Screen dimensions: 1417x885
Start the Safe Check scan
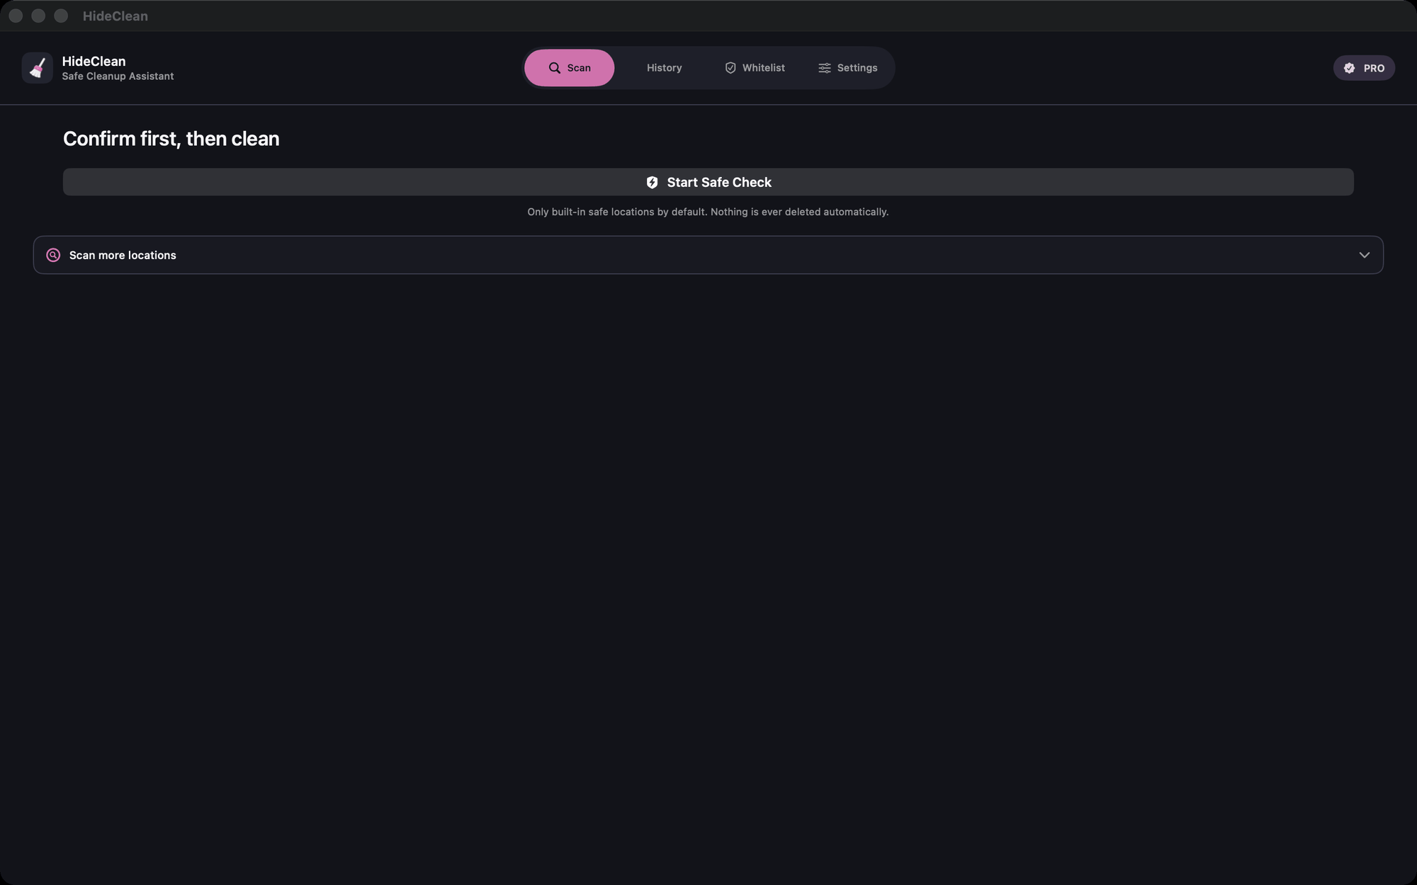(708, 182)
